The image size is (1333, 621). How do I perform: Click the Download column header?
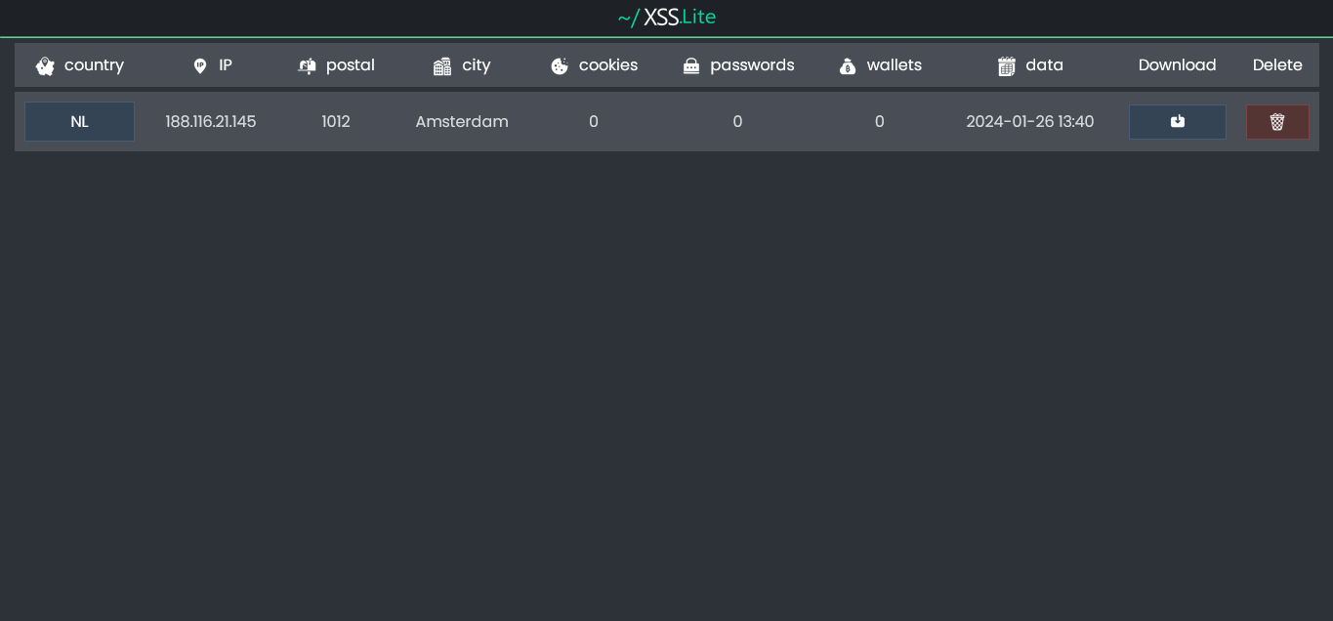pos(1177,64)
